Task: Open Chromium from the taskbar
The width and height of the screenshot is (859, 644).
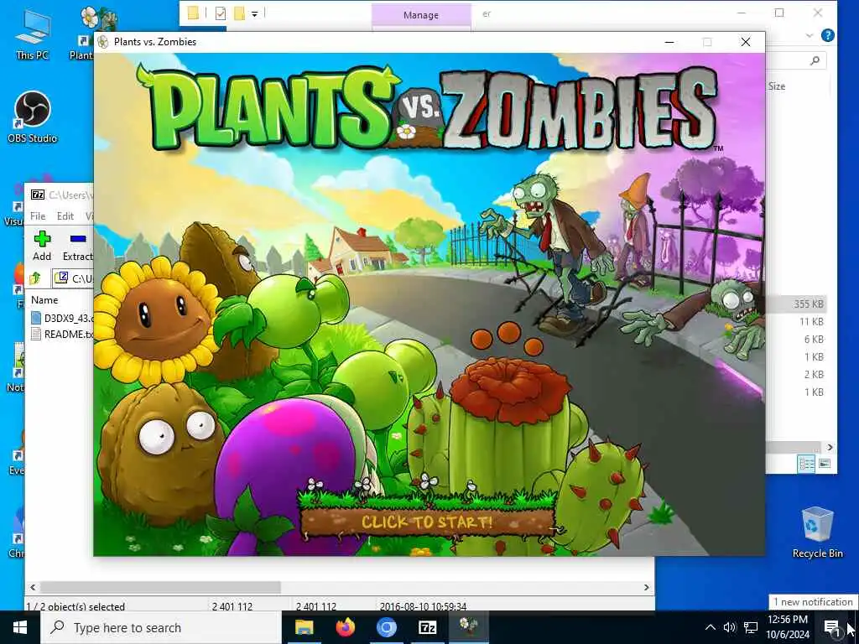Action: coord(386,627)
